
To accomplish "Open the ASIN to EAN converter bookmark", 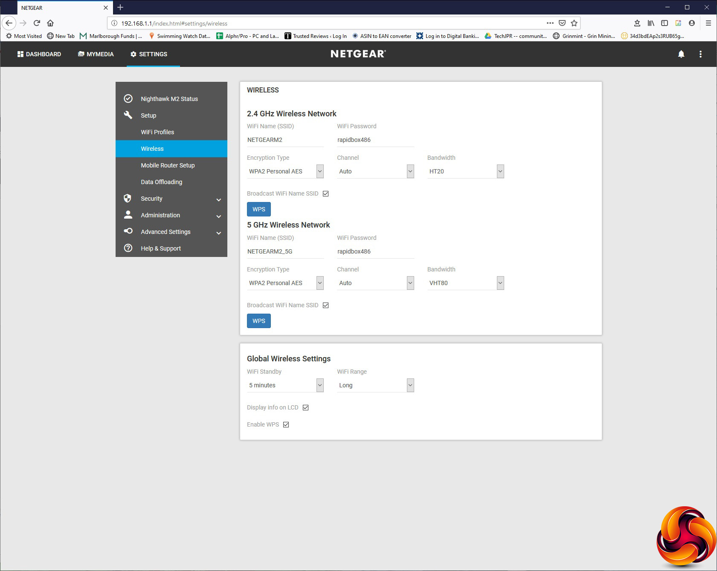I will [x=382, y=36].
